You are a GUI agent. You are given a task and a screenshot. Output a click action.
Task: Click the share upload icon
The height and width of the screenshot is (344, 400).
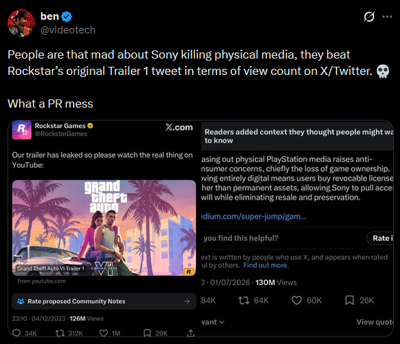coord(190,333)
